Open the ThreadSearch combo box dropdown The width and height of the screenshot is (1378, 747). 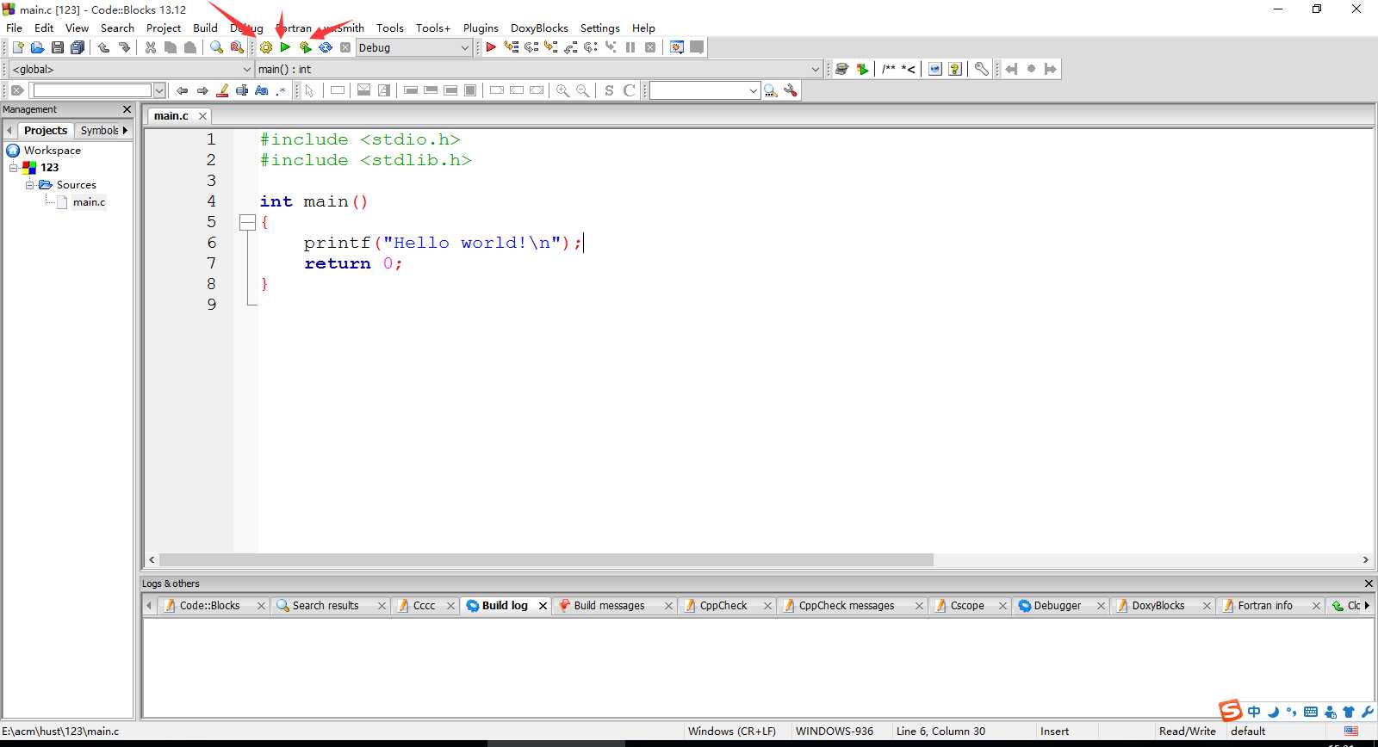[x=754, y=90]
